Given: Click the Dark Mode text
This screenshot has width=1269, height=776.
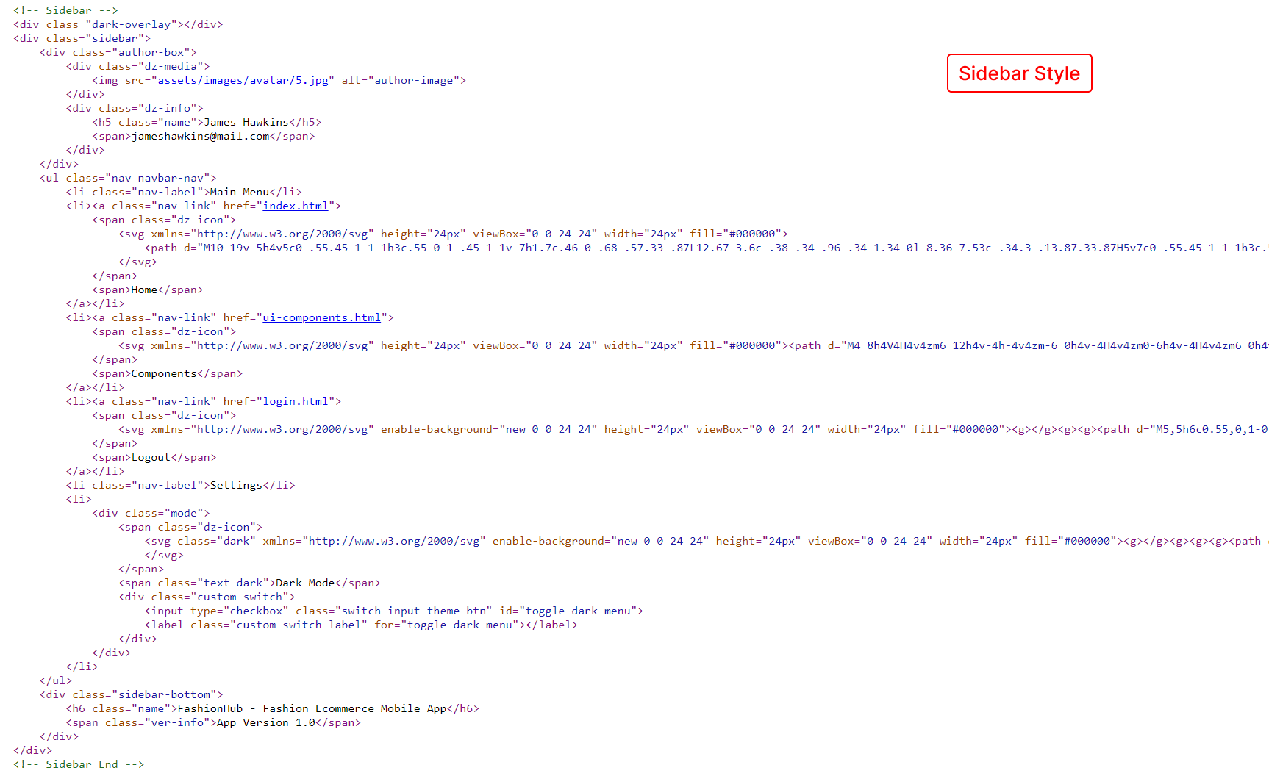Looking at the screenshot, I should tap(305, 583).
